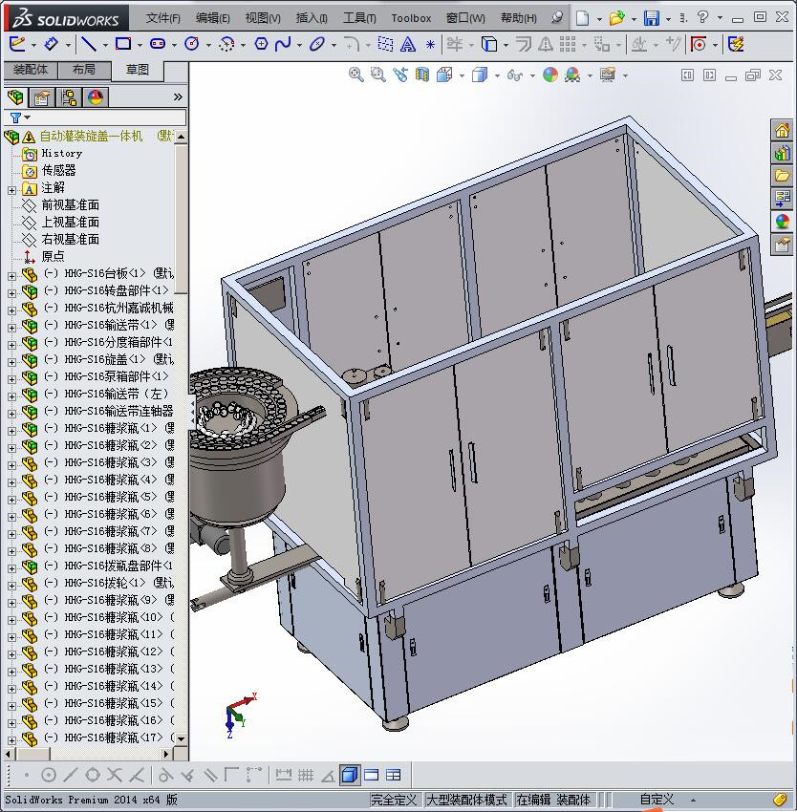Toggle the sketch grid display icon in bottom toolbar
This screenshot has height=812, width=797.
click(x=306, y=775)
